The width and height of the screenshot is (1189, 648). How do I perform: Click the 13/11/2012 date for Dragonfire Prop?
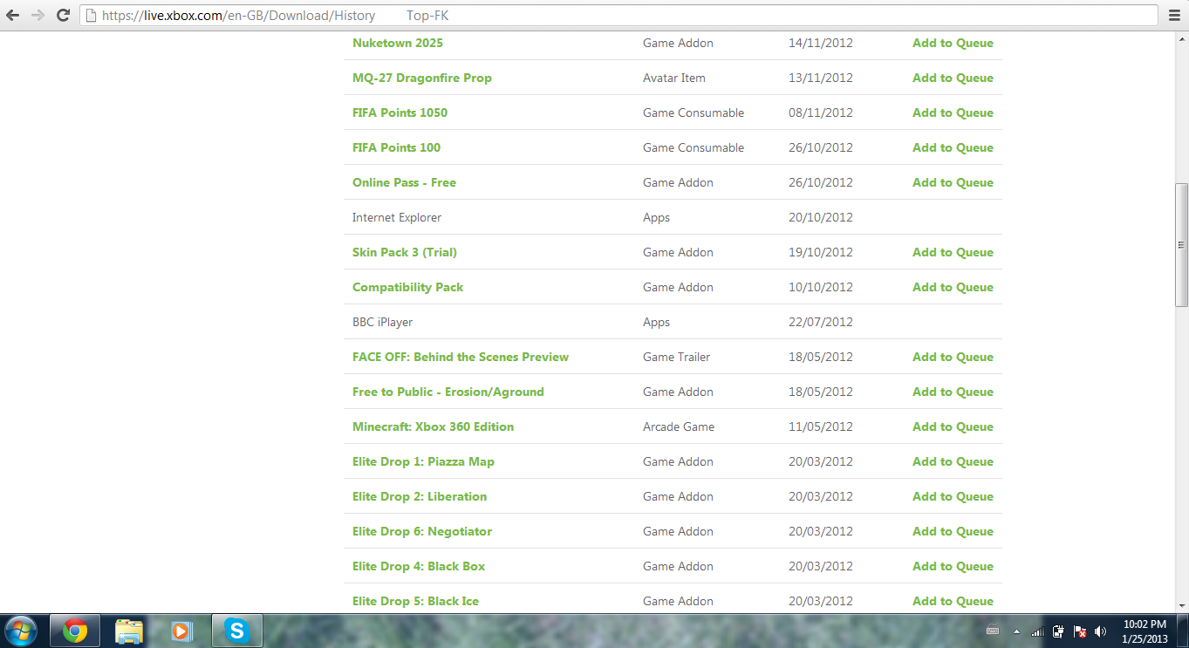click(821, 78)
